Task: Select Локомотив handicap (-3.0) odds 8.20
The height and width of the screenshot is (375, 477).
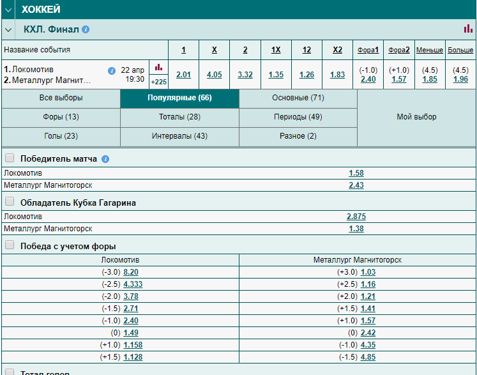Action: [131, 272]
